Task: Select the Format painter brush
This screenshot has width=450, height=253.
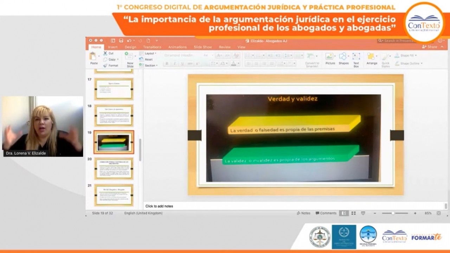Action: coord(105,65)
